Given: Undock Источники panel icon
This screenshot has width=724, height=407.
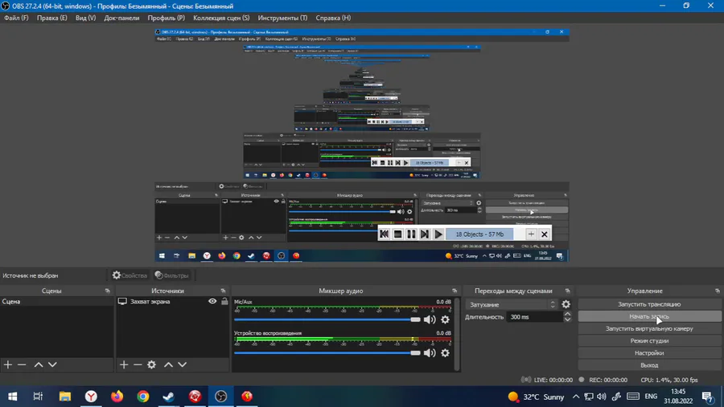Looking at the screenshot, I should pyautogui.click(x=223, y=291).
